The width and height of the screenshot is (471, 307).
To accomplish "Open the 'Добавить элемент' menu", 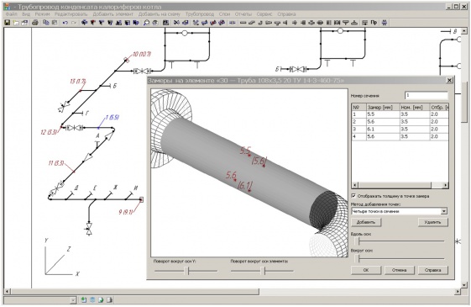I will 113,14.
